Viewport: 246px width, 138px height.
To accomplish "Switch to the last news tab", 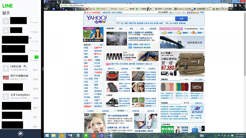I will (x=153, y=29).
